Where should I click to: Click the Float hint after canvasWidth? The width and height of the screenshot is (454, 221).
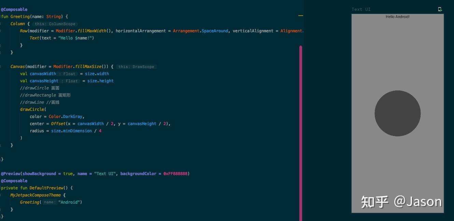coord(67,74)
